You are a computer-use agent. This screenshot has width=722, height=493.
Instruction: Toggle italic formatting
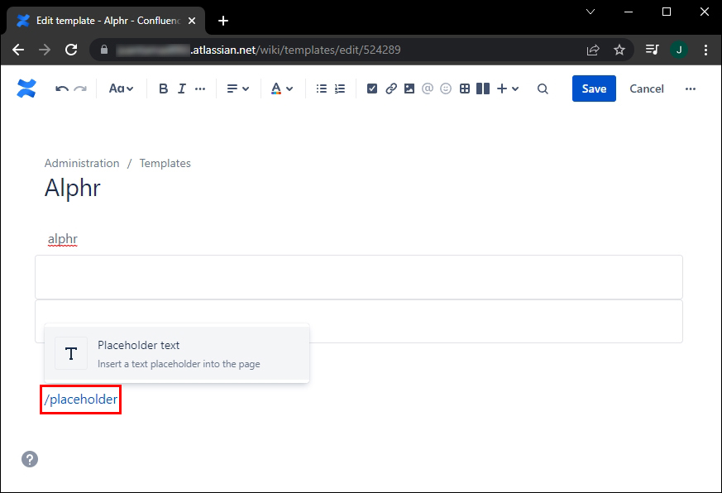point(182,89)
